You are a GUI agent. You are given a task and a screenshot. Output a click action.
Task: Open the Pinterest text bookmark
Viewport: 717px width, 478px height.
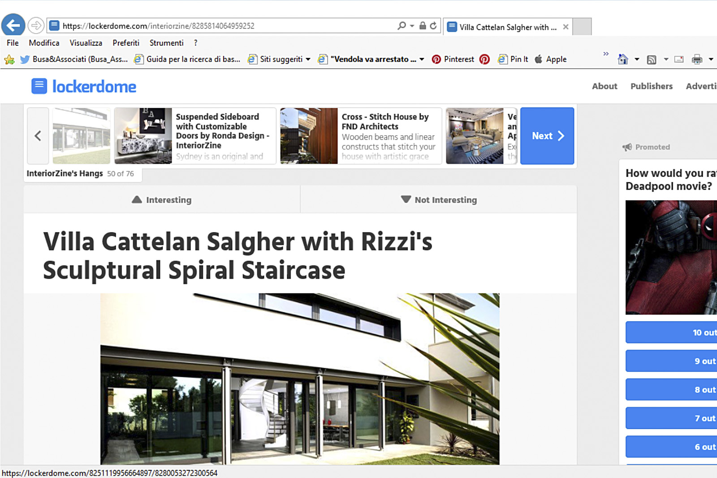click(x=453, y=59)
